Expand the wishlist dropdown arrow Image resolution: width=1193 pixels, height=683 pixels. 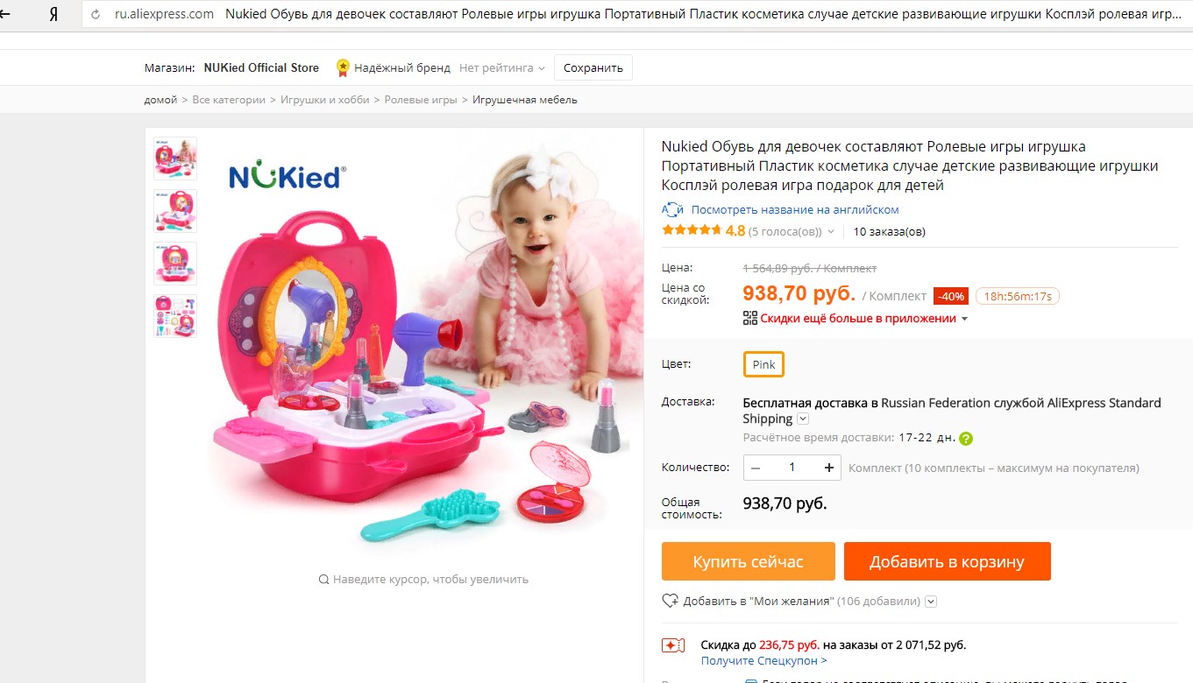coord(931,602)
